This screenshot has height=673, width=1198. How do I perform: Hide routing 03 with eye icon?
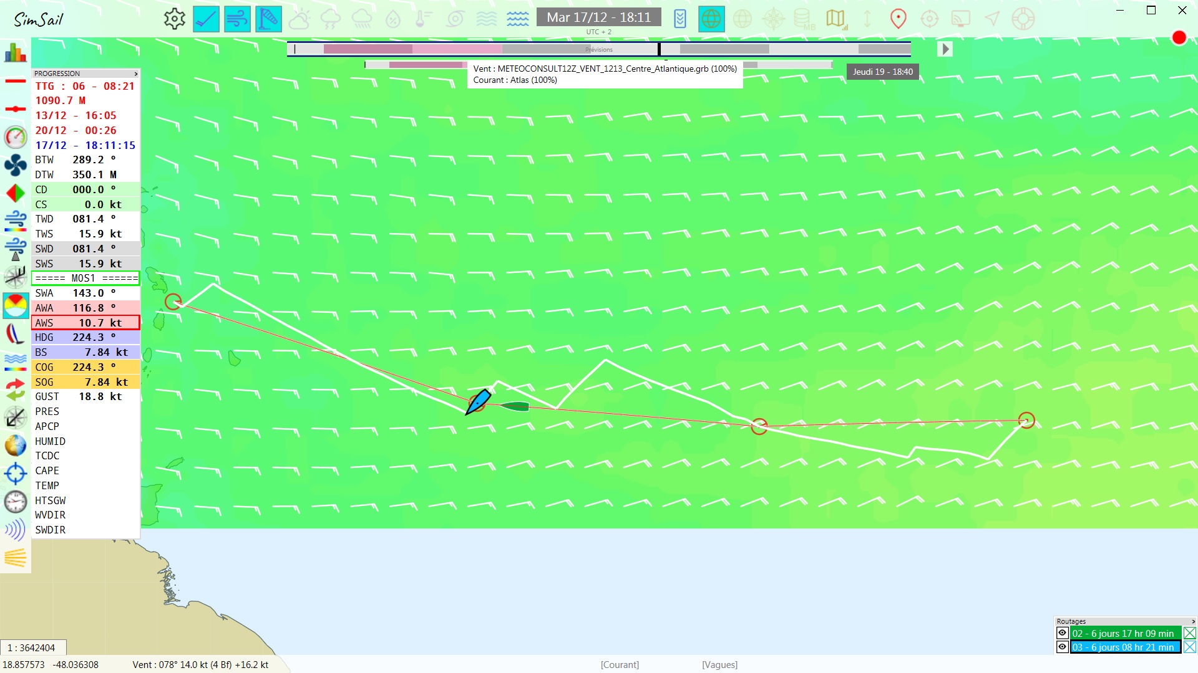click(1062, 647)
